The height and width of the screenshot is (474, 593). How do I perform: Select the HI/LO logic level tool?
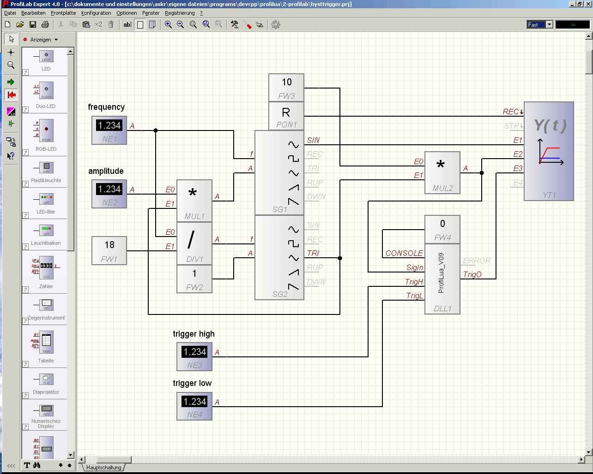tap(10, 112)
